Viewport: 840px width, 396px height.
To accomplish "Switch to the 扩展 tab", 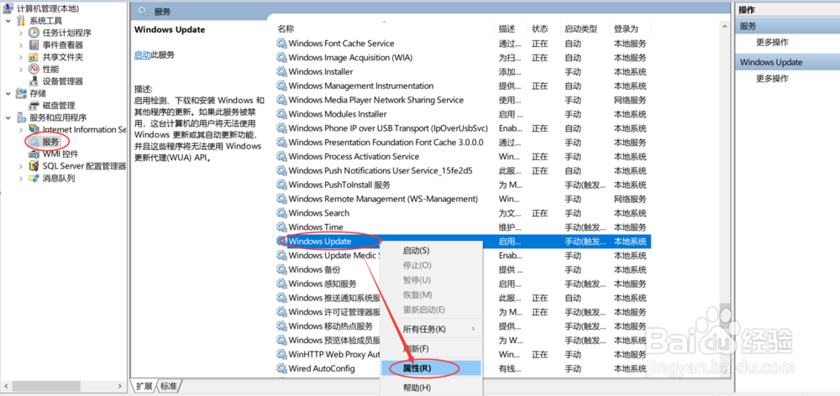I will 144,386.
